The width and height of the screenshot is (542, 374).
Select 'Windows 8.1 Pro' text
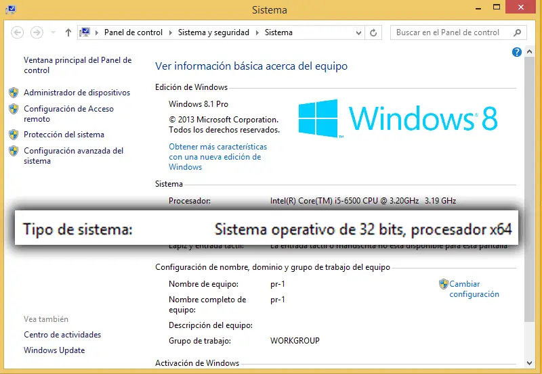[199, 104]
